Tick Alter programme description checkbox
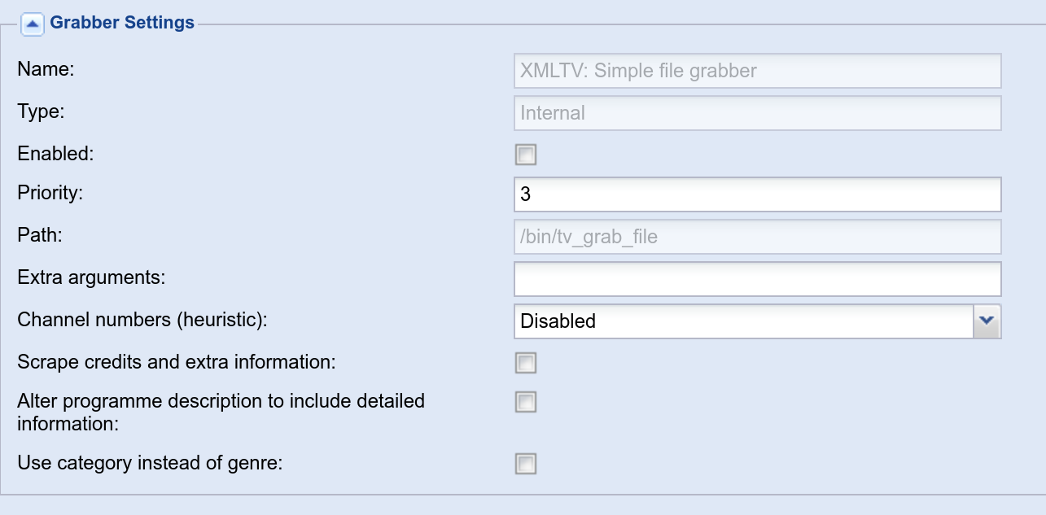Image resolution: width=1046 pixels, height=515 pixels. tap(526, 402)
